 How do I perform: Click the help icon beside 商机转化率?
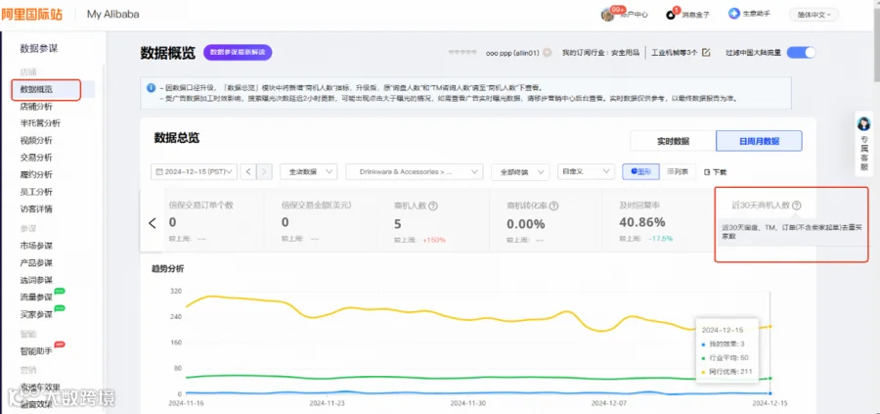(554, 207)
